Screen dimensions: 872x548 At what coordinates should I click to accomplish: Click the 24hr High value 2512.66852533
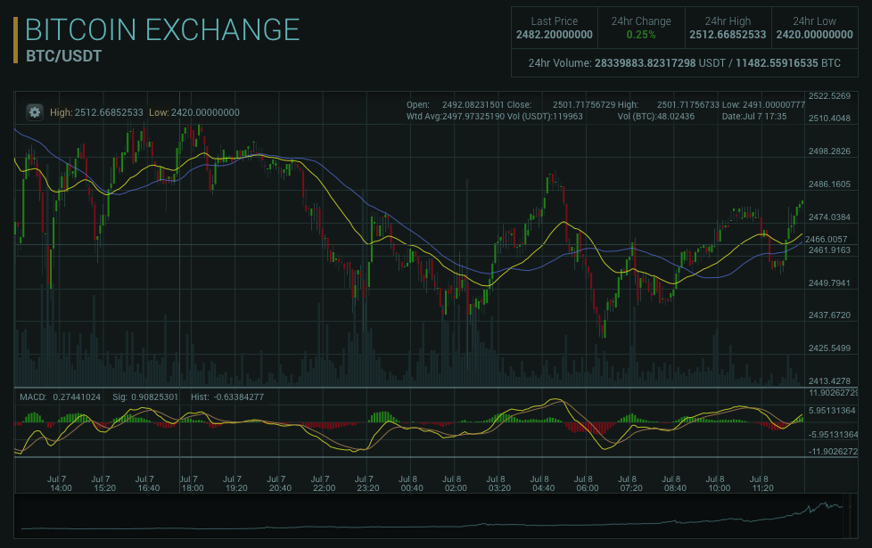click(x=728, y=35)
